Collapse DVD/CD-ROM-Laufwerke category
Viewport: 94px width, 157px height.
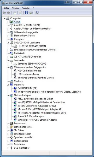pos(8,43)
